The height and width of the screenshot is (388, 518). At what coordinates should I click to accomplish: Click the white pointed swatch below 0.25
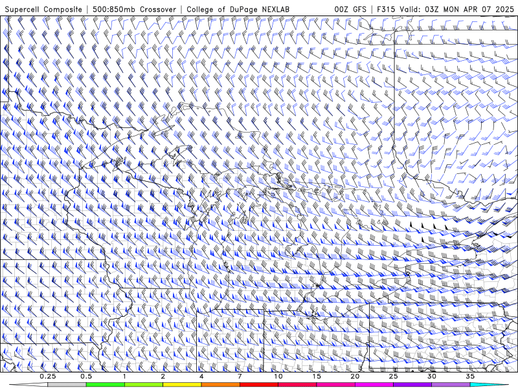(x=28, y=385)
